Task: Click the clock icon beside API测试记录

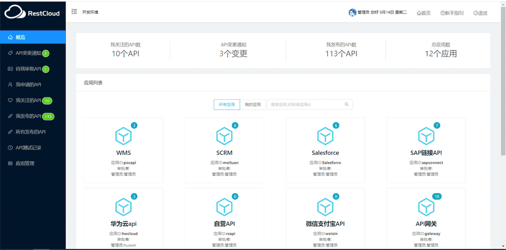Action: [10, 147]
